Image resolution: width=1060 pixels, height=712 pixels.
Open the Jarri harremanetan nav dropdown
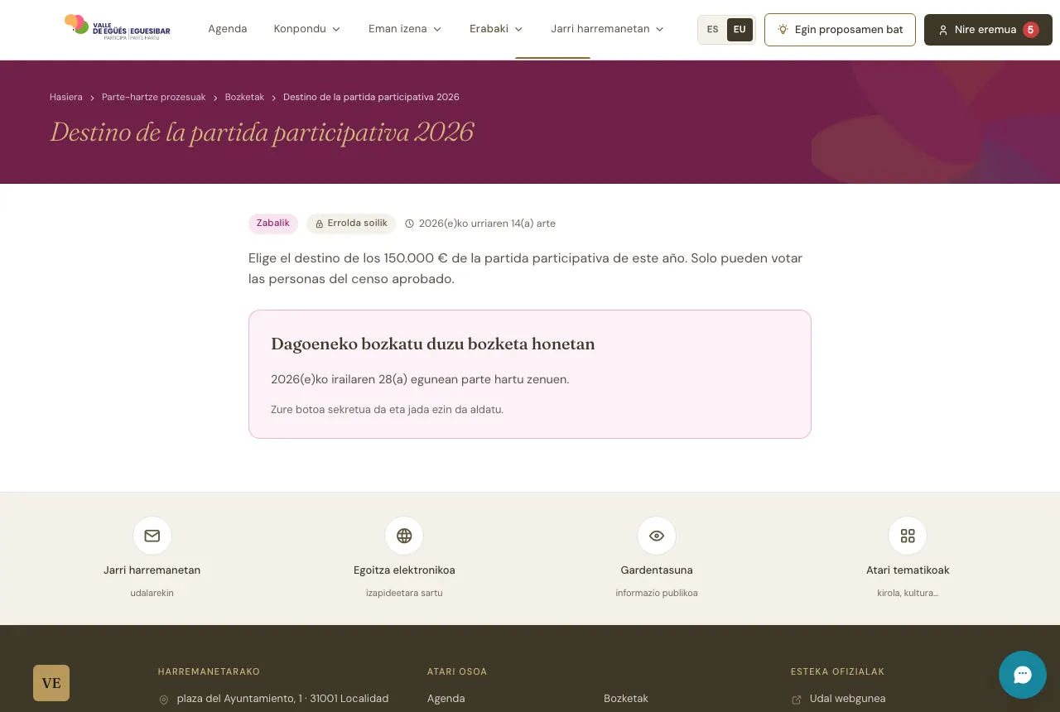point(608,29)
